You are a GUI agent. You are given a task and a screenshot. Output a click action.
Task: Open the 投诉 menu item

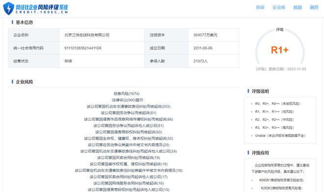click(260, 7)
